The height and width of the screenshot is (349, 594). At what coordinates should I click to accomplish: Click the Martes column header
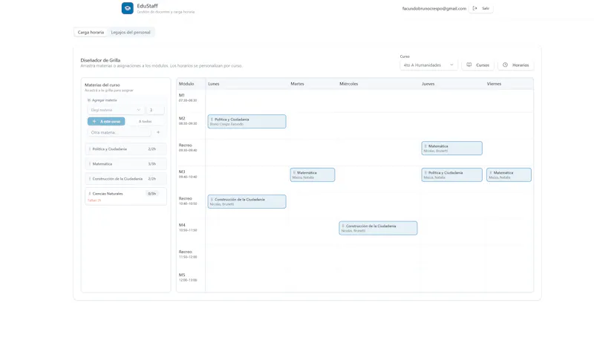pos(298,84)
